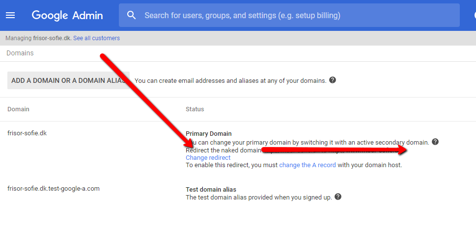Image resolution: width=476 pixels, height=225 pixels.
Task: Click the Google Admin logo
Action: 67,15
